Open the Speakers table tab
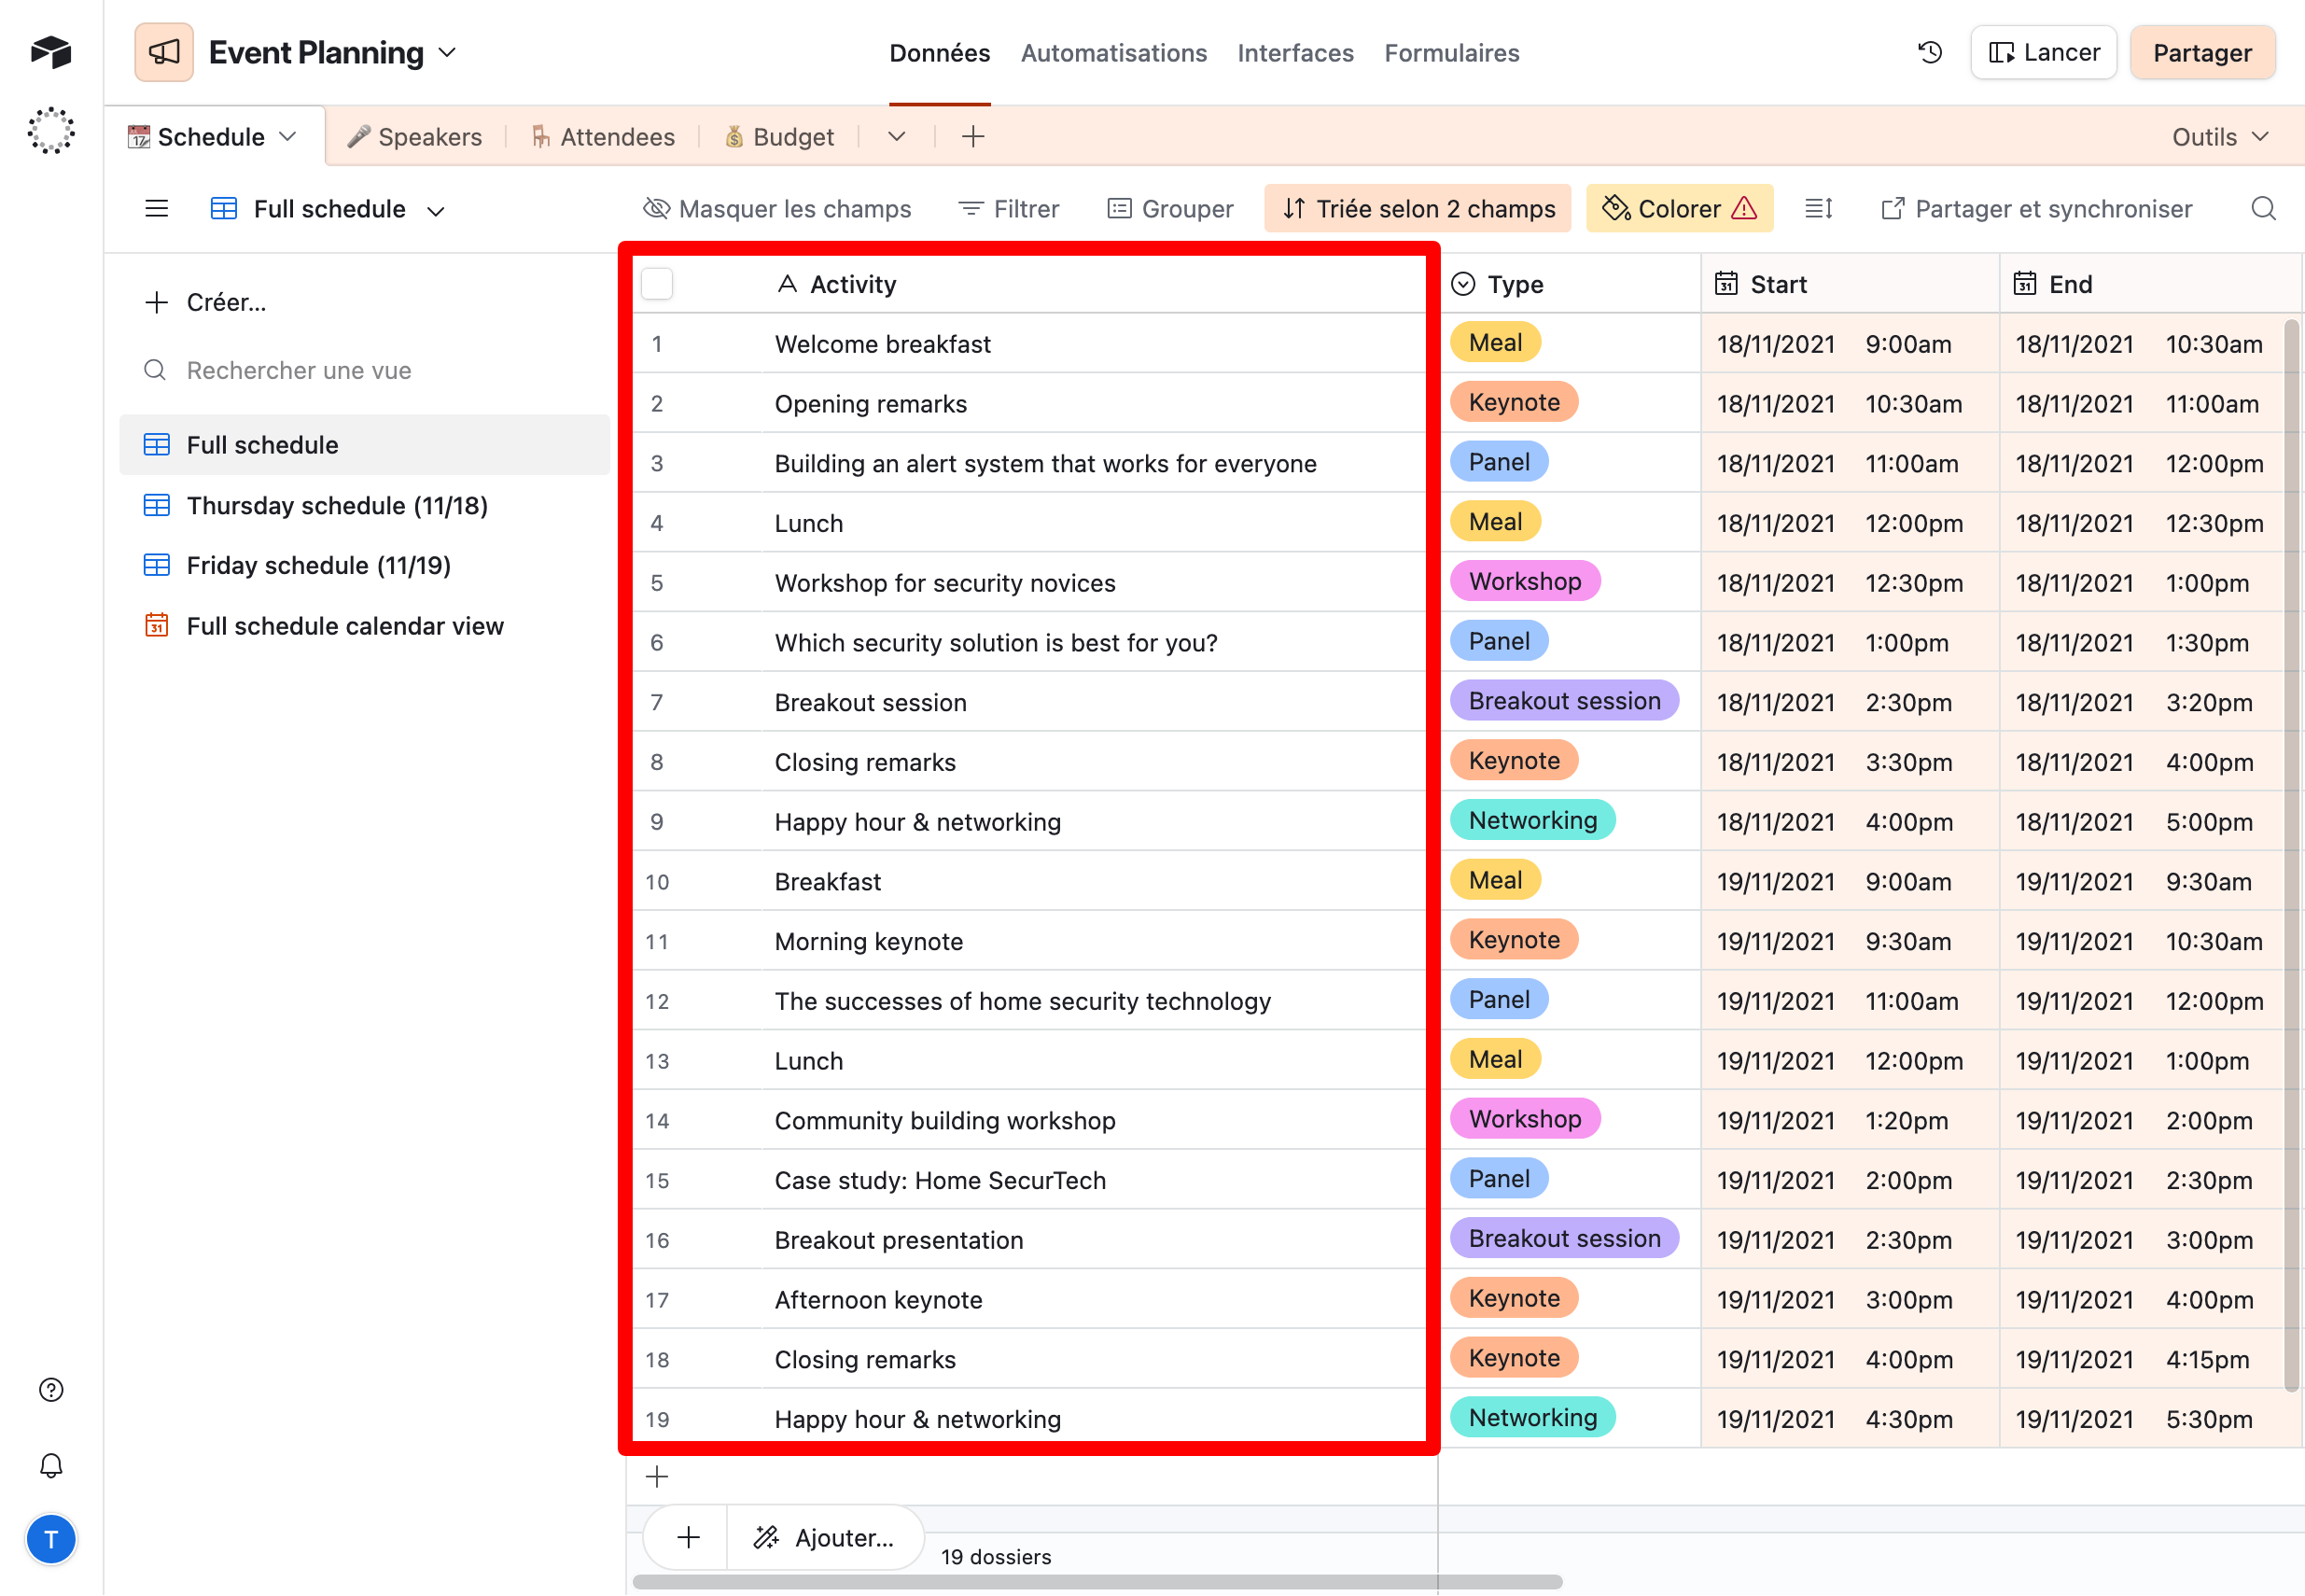 (x=413, y=137)
